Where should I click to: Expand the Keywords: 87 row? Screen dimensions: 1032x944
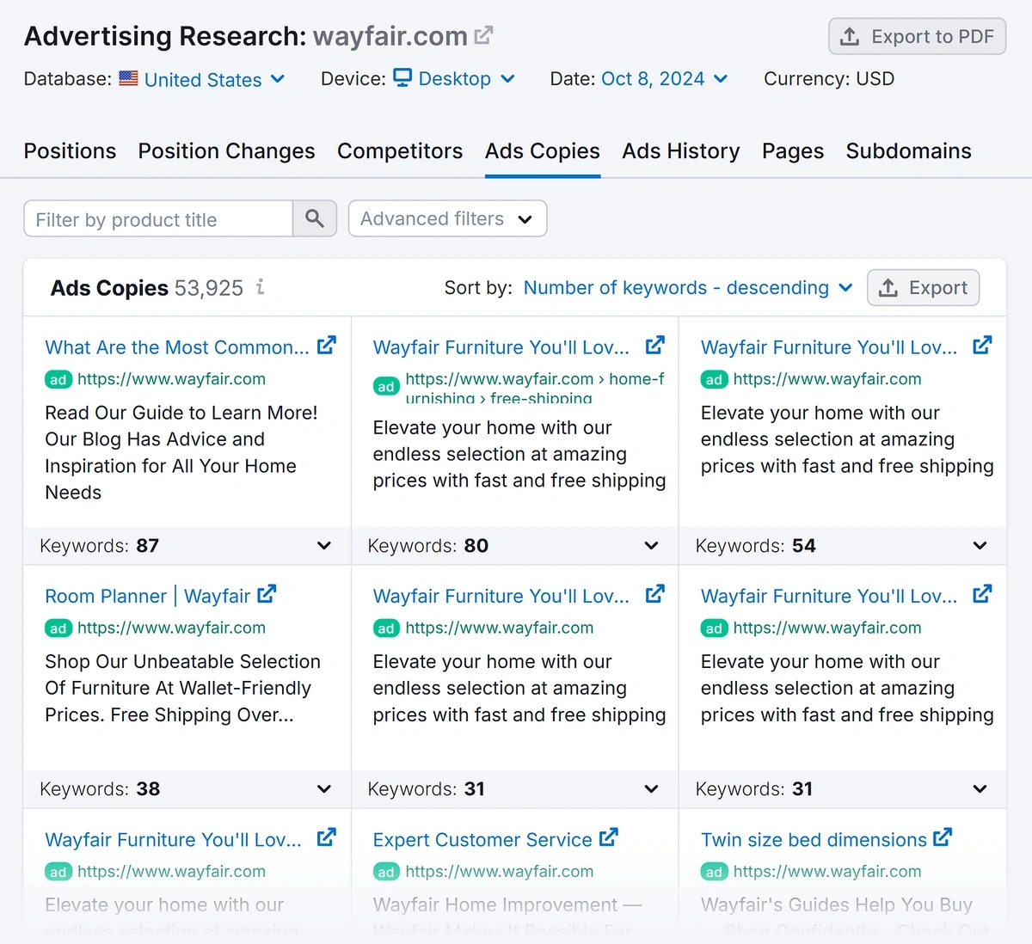coord(187,546)
